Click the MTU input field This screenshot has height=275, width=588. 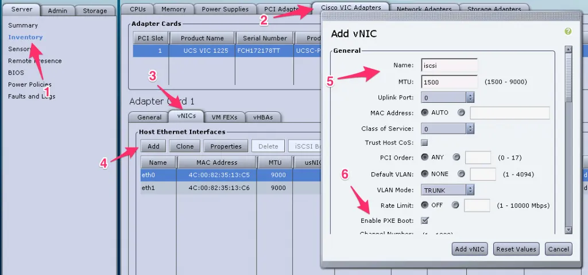pyautogui.click(x=449, y=82)
